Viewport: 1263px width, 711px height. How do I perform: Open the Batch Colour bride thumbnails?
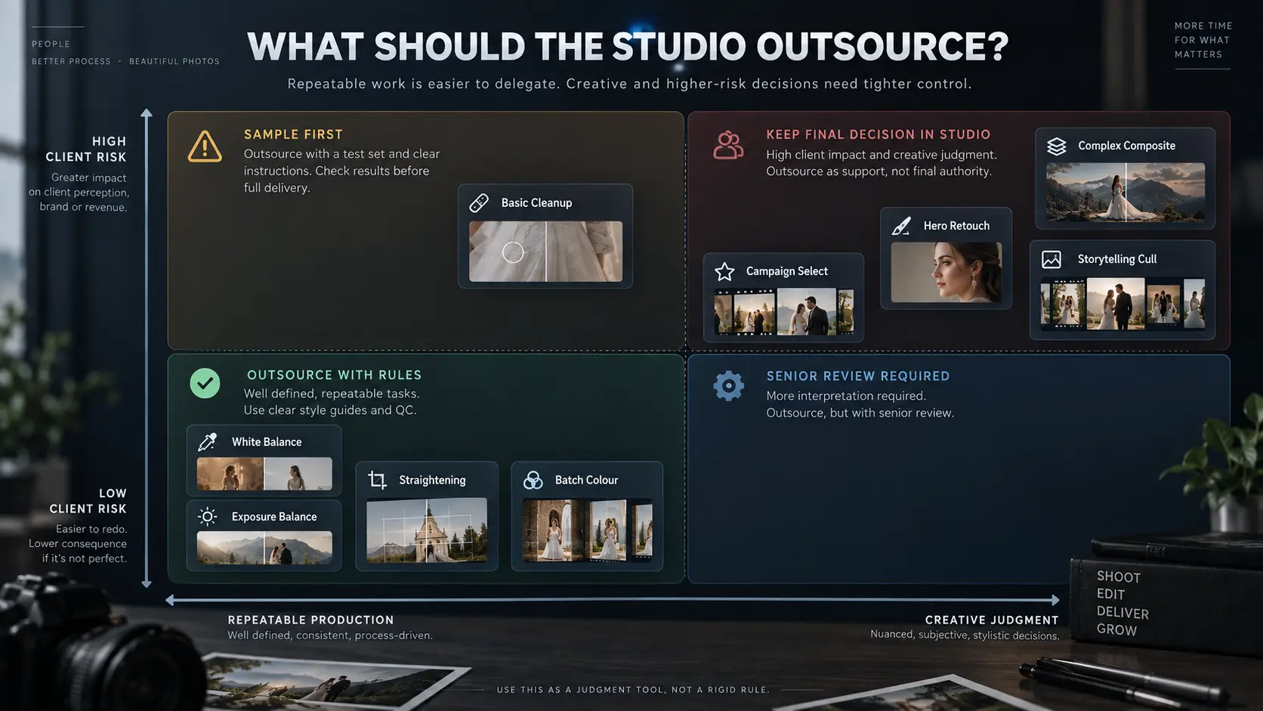coord(587,530)
